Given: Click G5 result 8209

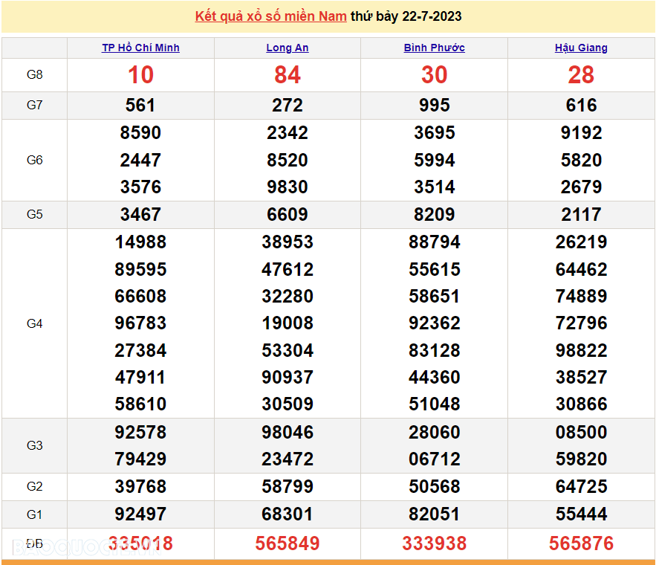Looking at the screenshot, I should coord(435,214).
